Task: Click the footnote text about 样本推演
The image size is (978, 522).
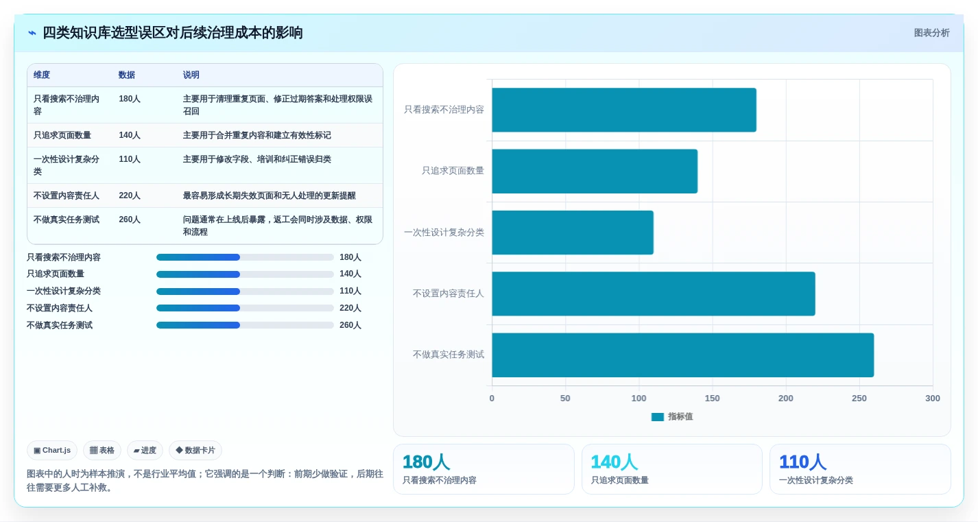Action: 205,481
